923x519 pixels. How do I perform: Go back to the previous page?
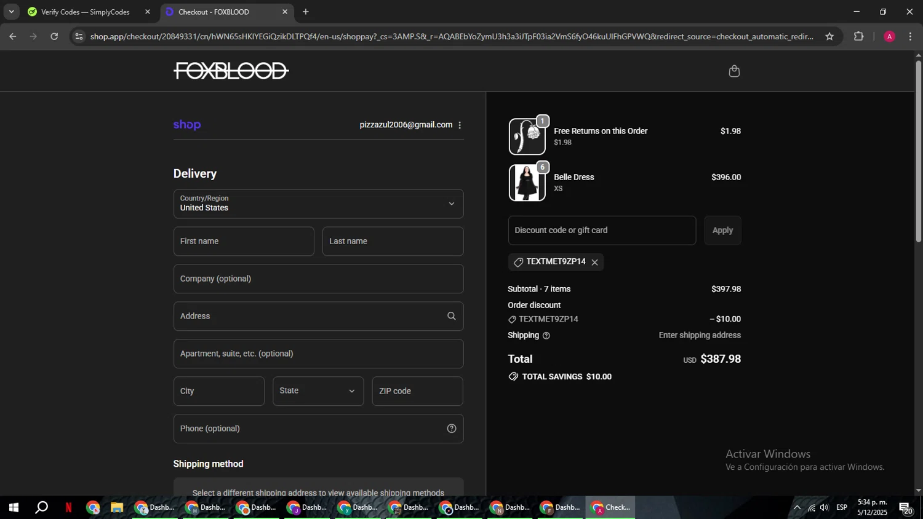pyautogui.click(x=13, y=36)
